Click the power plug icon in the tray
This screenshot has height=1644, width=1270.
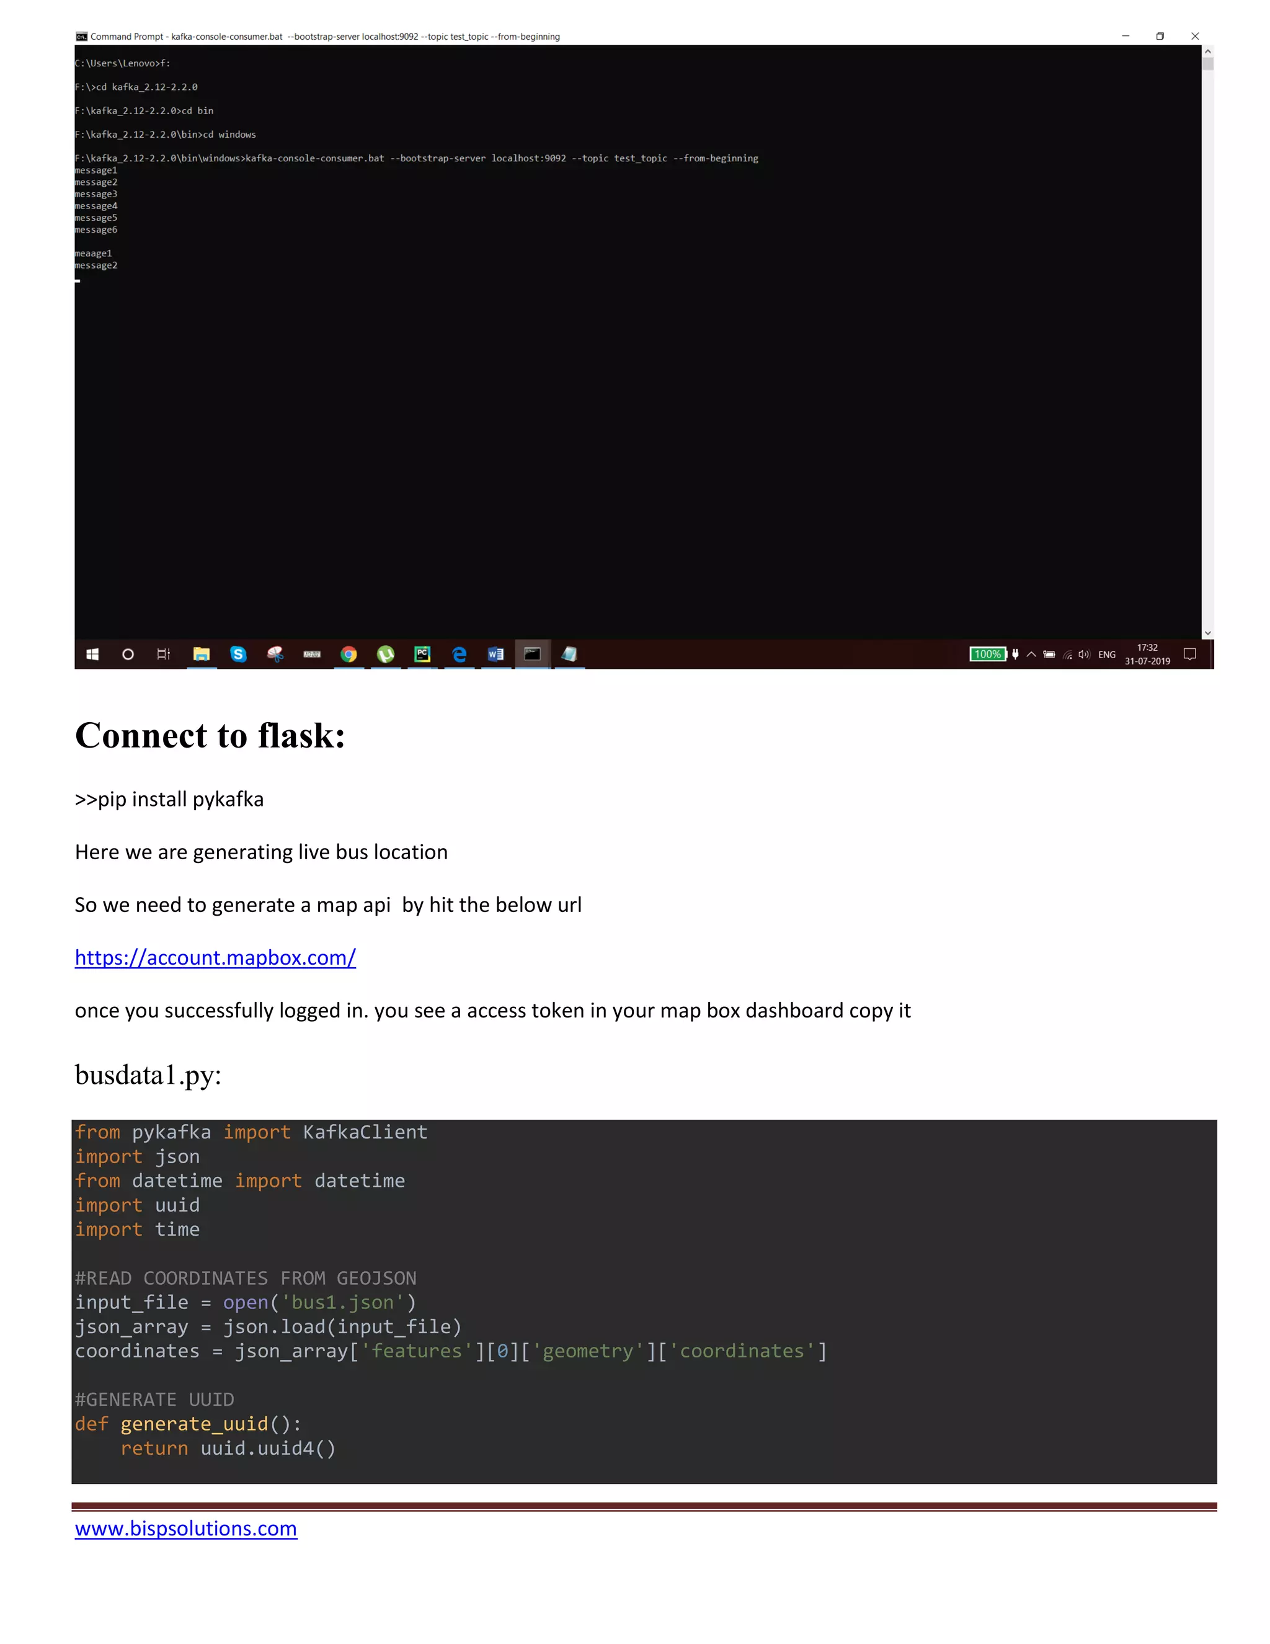click(1015, 654)
